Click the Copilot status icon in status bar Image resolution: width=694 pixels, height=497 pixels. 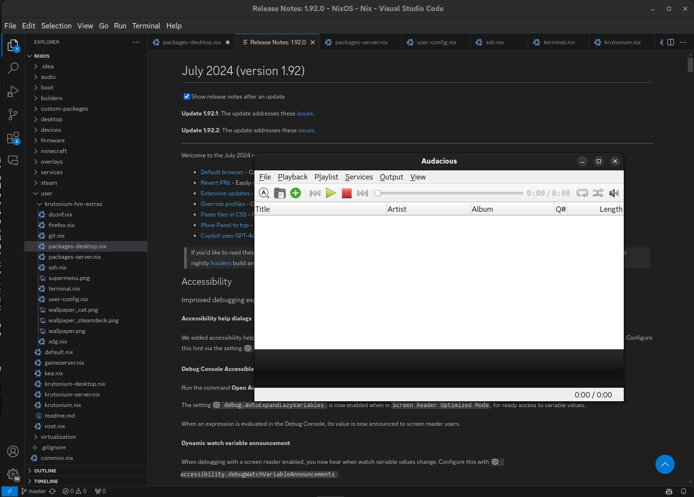click(x=669, y=491)
